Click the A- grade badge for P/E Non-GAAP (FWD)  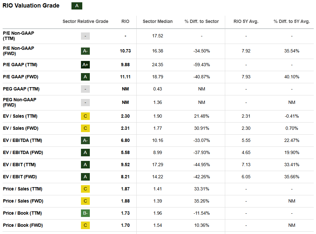click(x=85, y=51)
